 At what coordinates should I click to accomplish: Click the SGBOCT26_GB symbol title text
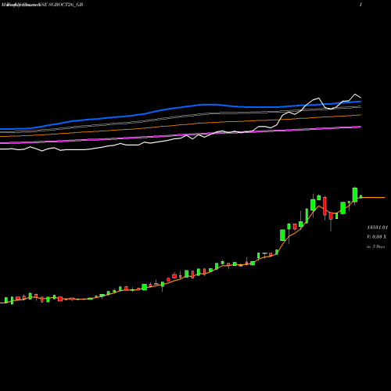tap(66, 5)
